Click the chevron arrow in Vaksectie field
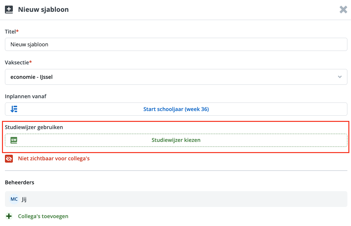The height and width of the screenshot is (226, 351). click(x=339, y=77)
